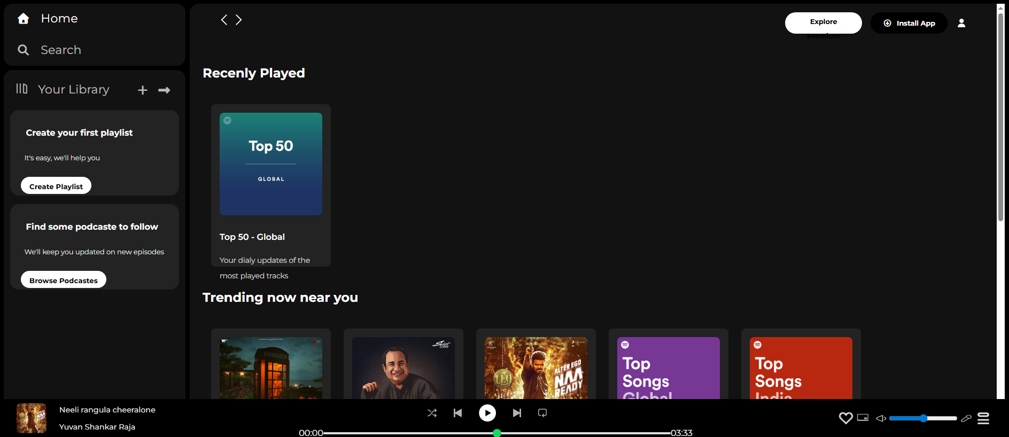The height and width of the screenshot is (437, 1009).
Task: Open the Search link
Action: point(61,50)
